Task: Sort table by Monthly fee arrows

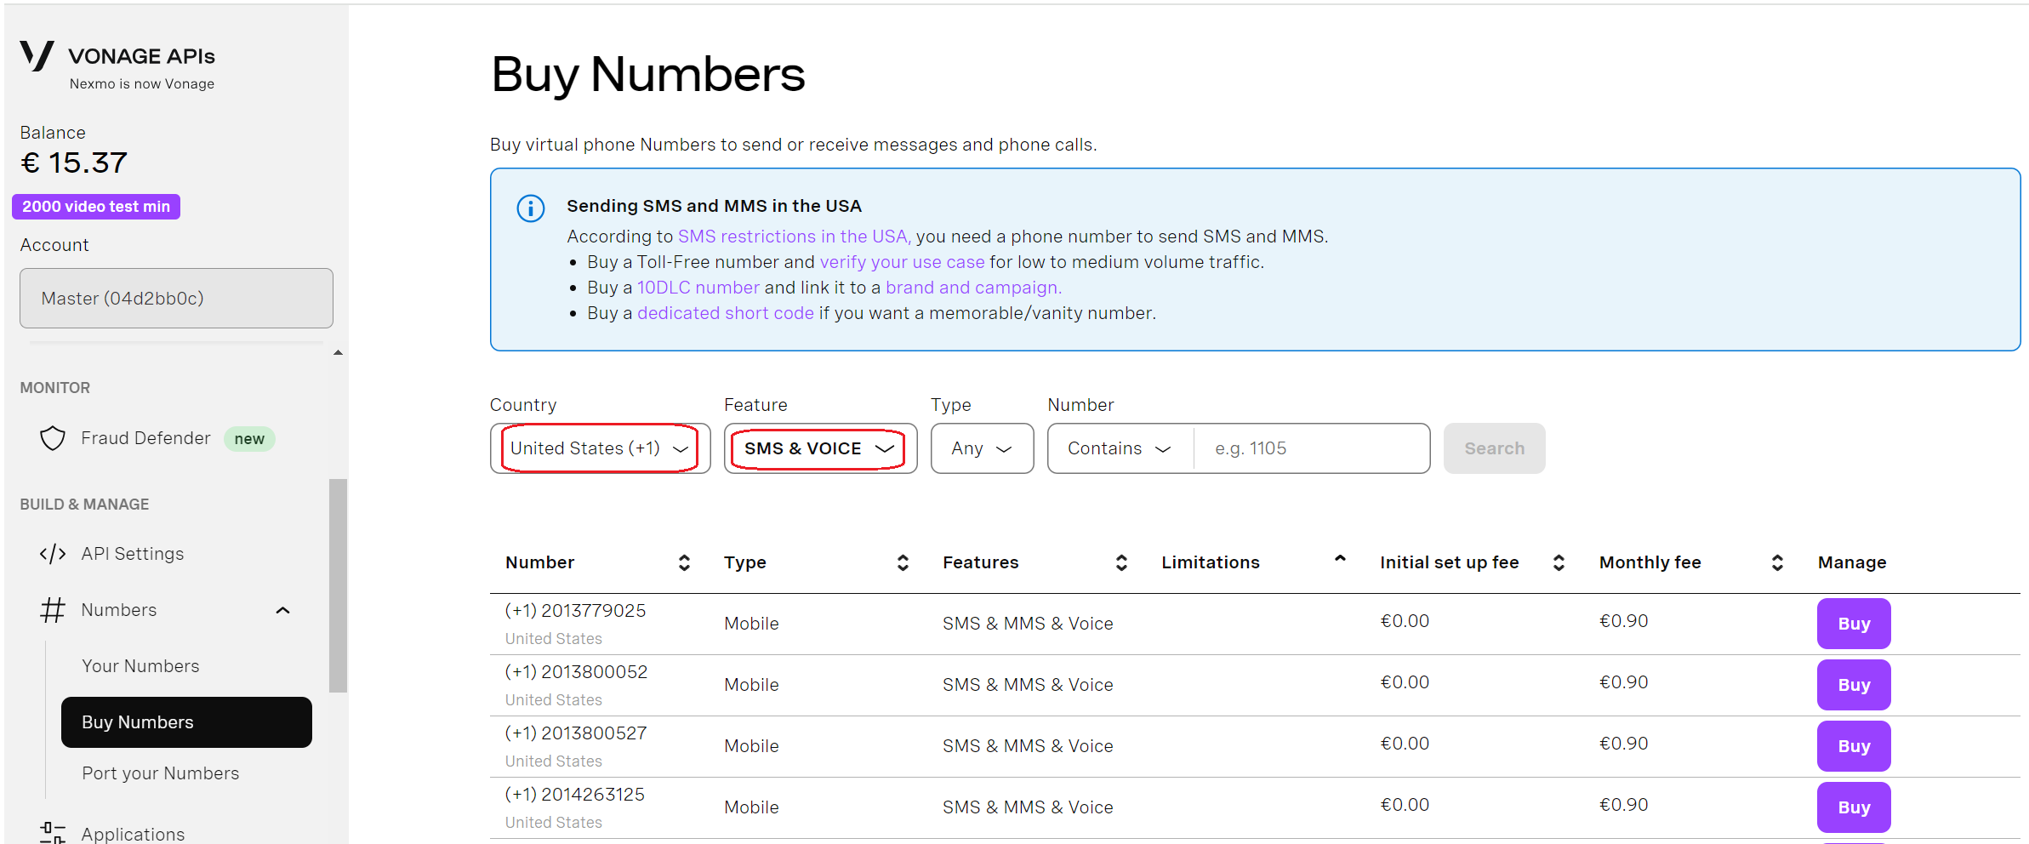Action: coord(1777,562)
